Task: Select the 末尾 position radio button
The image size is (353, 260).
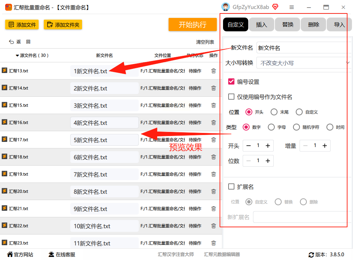Action: pyautogui.click(x=274, y=112)
